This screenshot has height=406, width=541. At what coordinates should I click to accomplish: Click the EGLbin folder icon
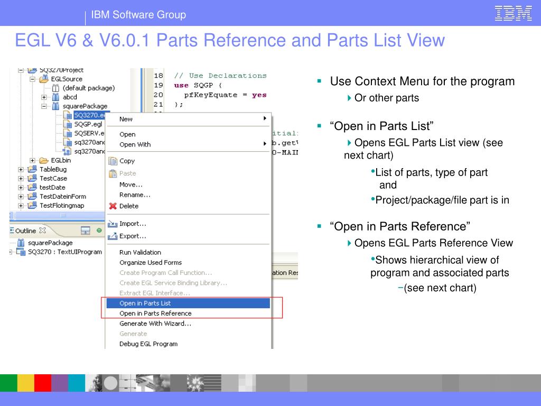[44, 160]
